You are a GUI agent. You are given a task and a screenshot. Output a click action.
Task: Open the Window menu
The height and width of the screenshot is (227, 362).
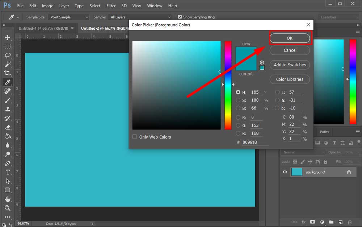point(155,6)
